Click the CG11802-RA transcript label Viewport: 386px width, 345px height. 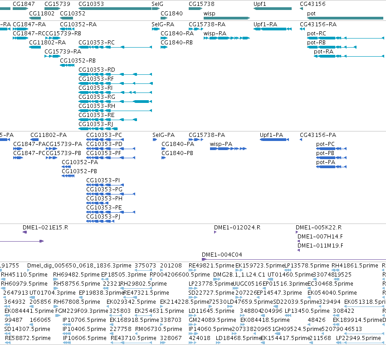click(47, 43)
